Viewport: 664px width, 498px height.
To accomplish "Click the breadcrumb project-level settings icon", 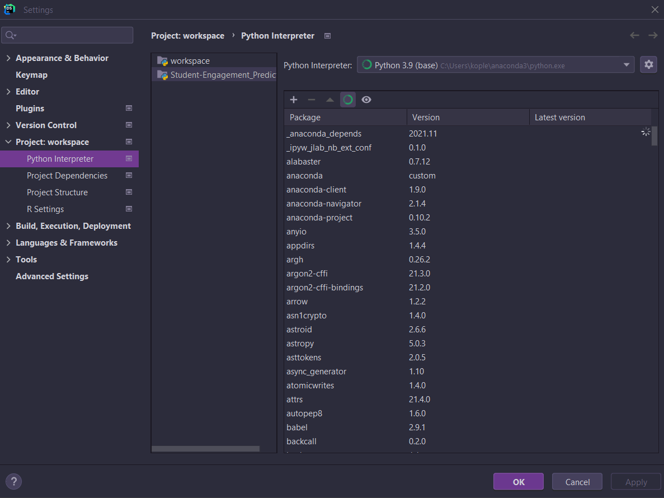I will [x=327, y=36].
